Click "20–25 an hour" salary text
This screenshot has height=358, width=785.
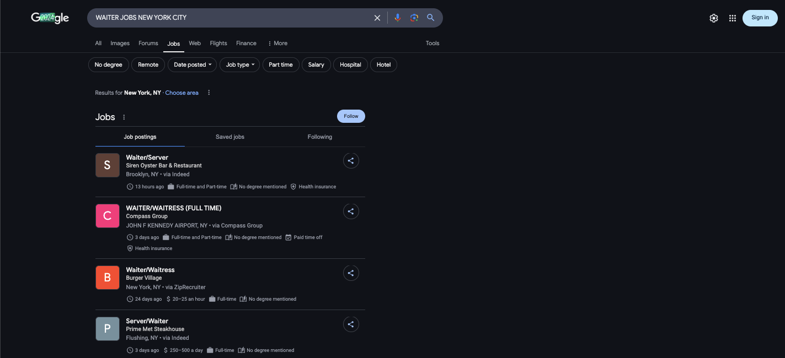[x=189, y=300]
